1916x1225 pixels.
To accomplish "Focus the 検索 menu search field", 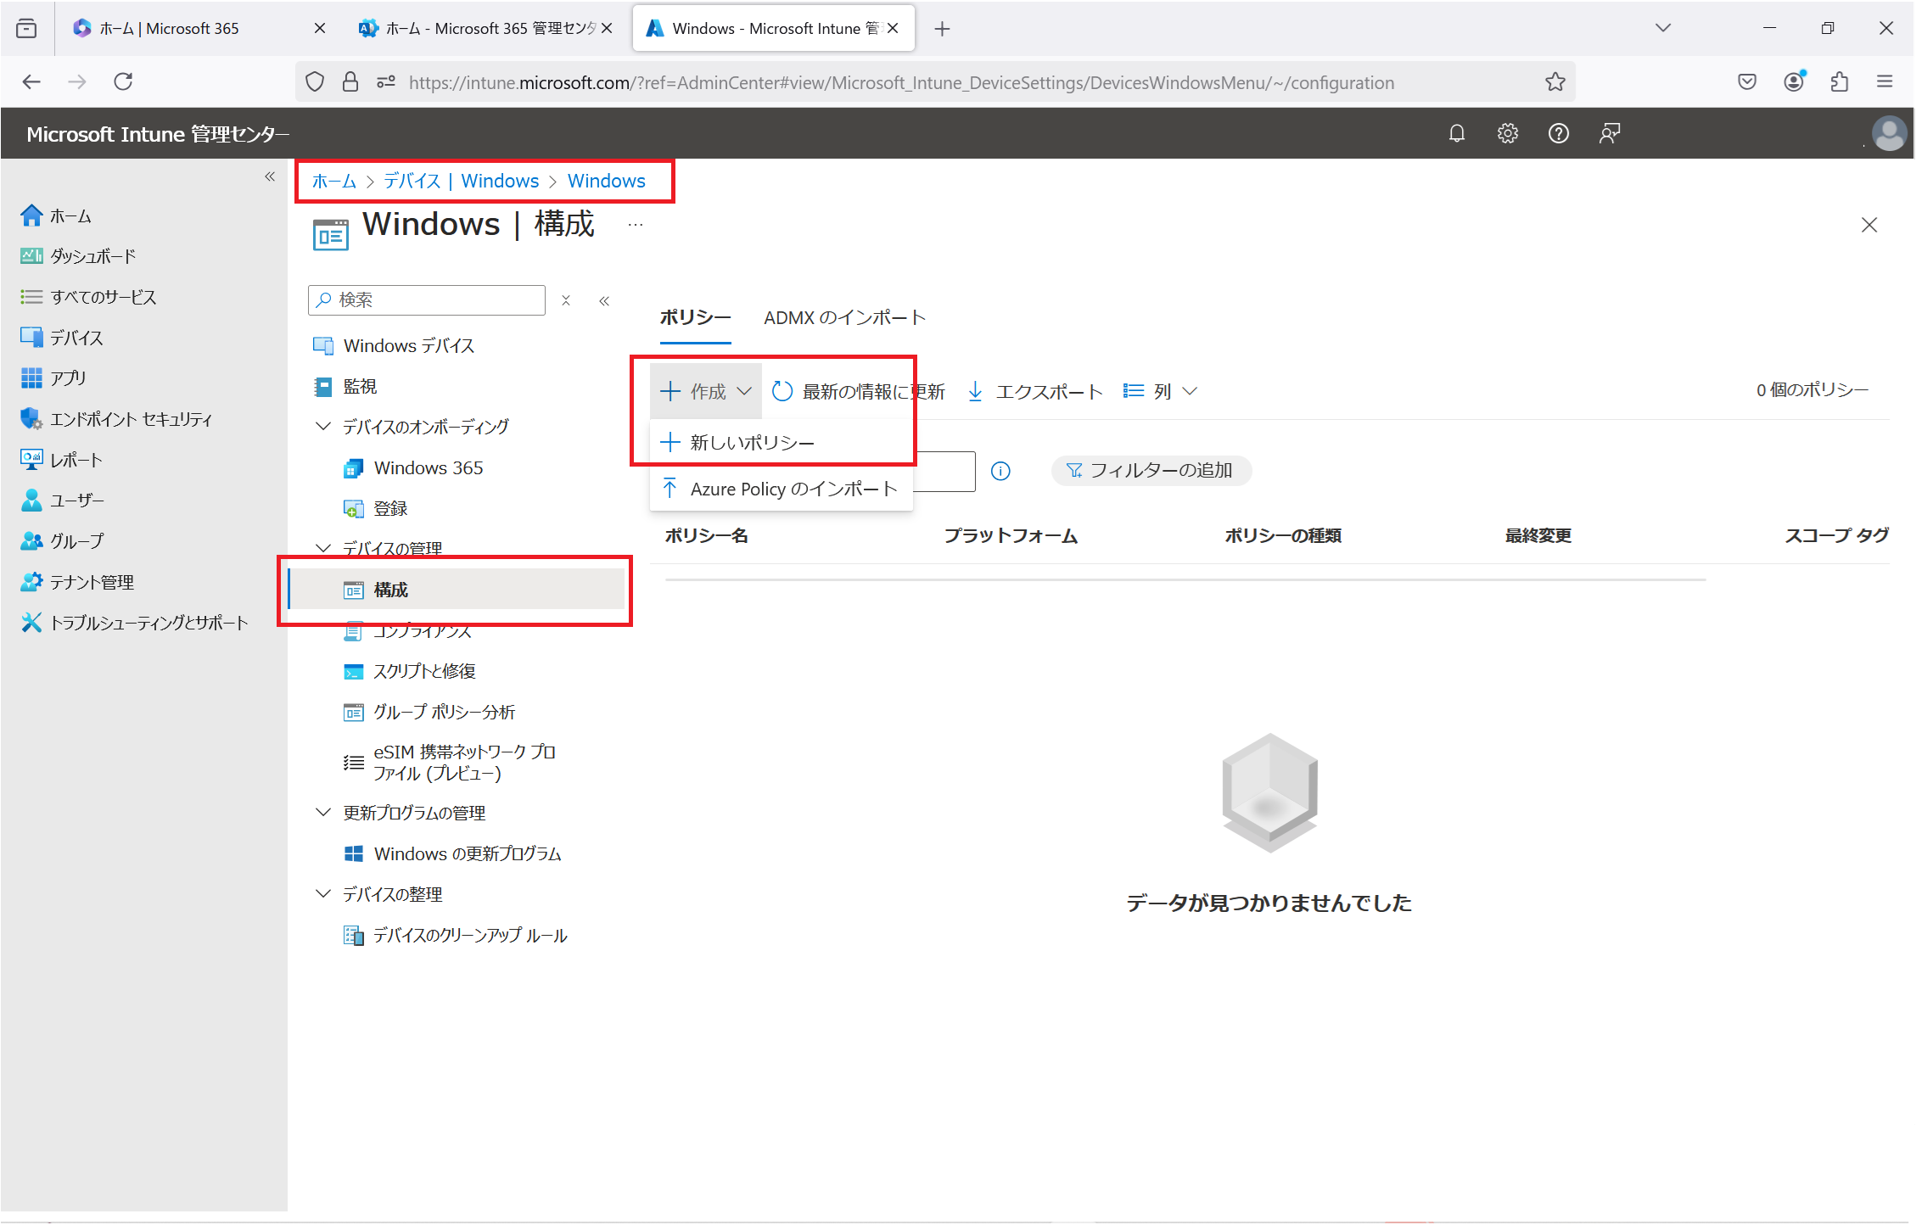I will click(427, 300).
